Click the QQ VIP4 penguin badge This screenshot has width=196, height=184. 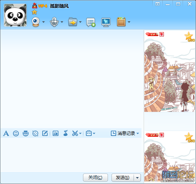39,6
